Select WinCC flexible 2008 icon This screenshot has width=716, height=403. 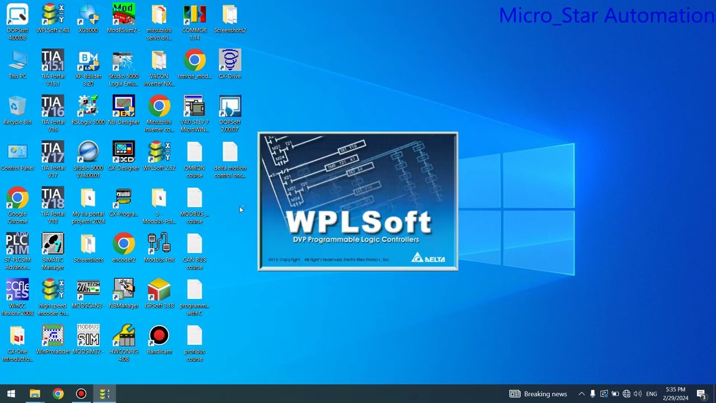click(17, 297)
